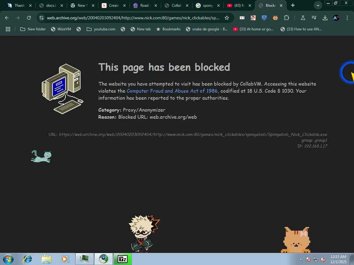Click the red video extension icon
This screenshot has height=265, width=354.
click(x=242, y=18)
